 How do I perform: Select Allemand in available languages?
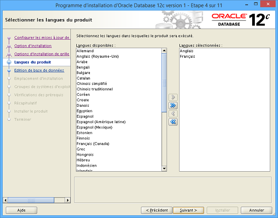[x=119, y=51]
